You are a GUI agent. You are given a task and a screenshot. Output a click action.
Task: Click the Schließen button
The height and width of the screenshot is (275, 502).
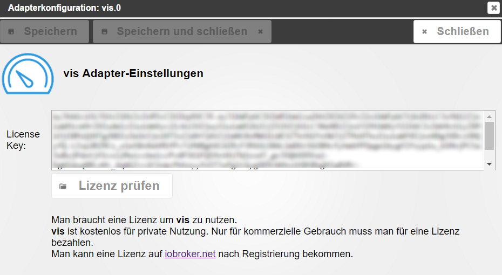[457, 31]
